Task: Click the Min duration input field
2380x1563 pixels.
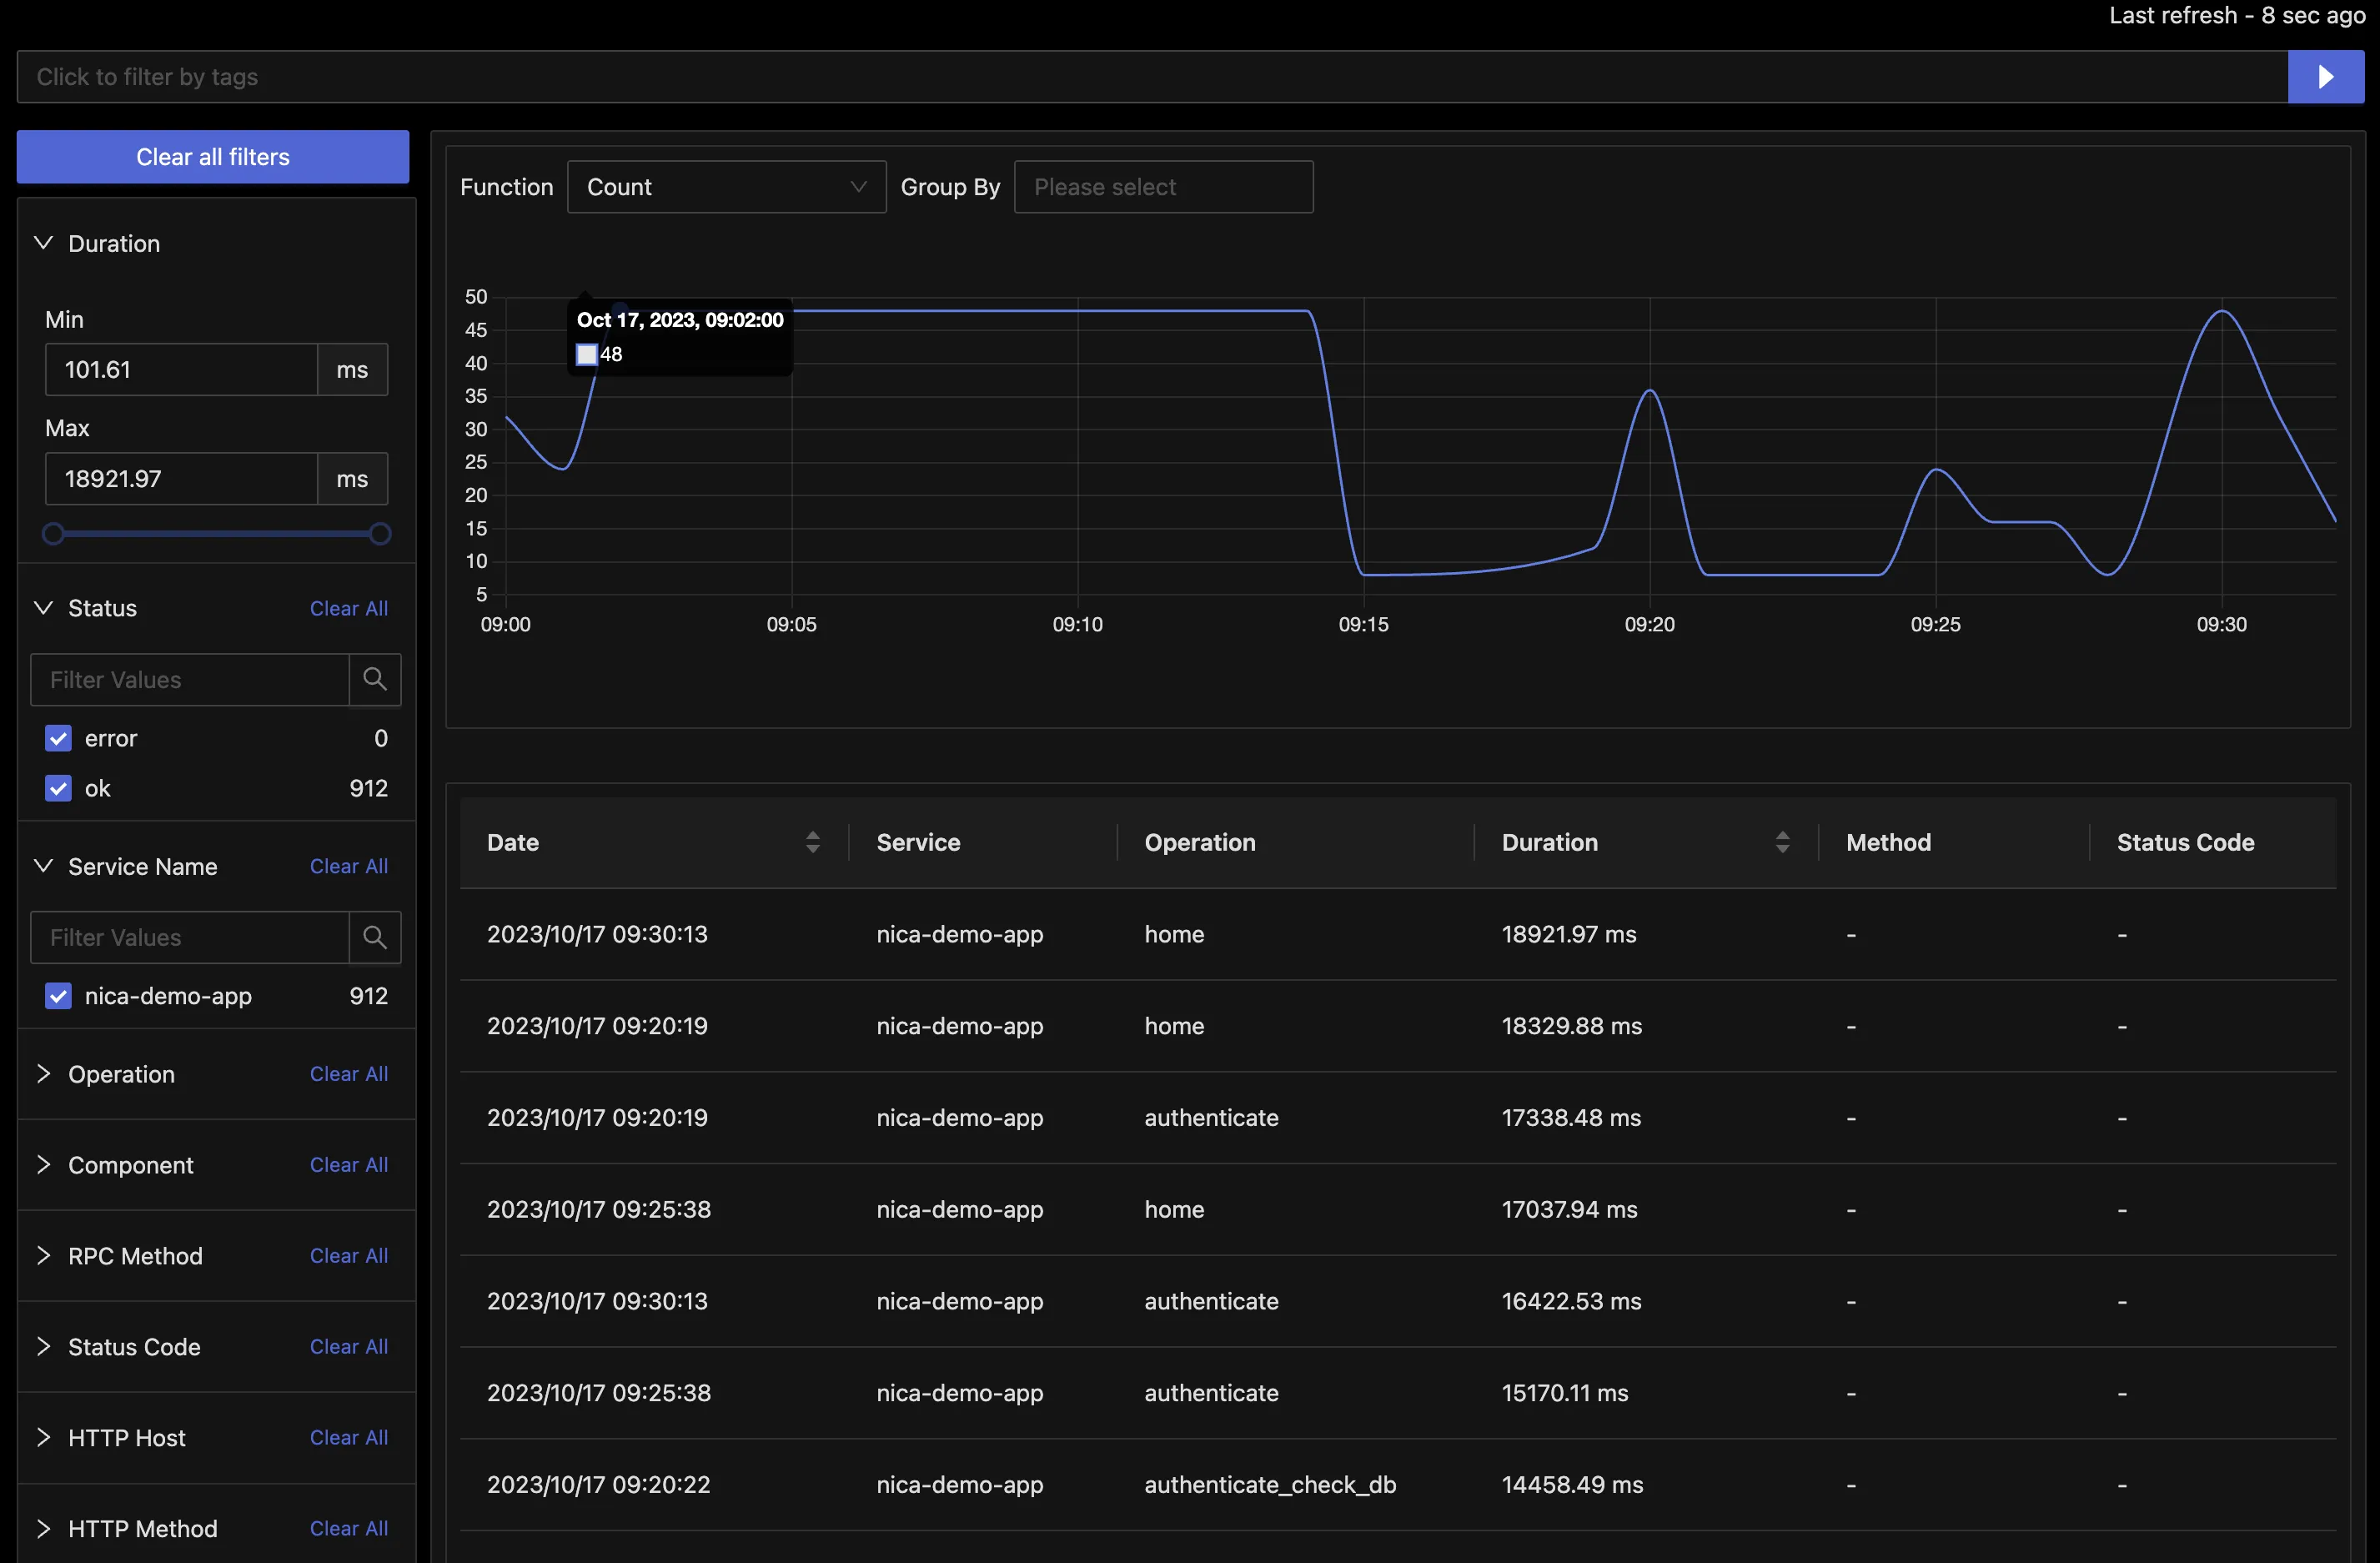Action: click(x=182, y=370)
